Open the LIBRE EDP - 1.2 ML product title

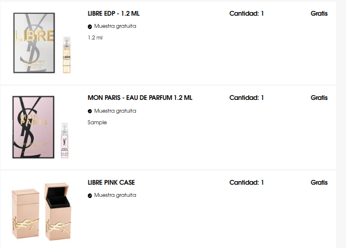click(x=113, y=13)
